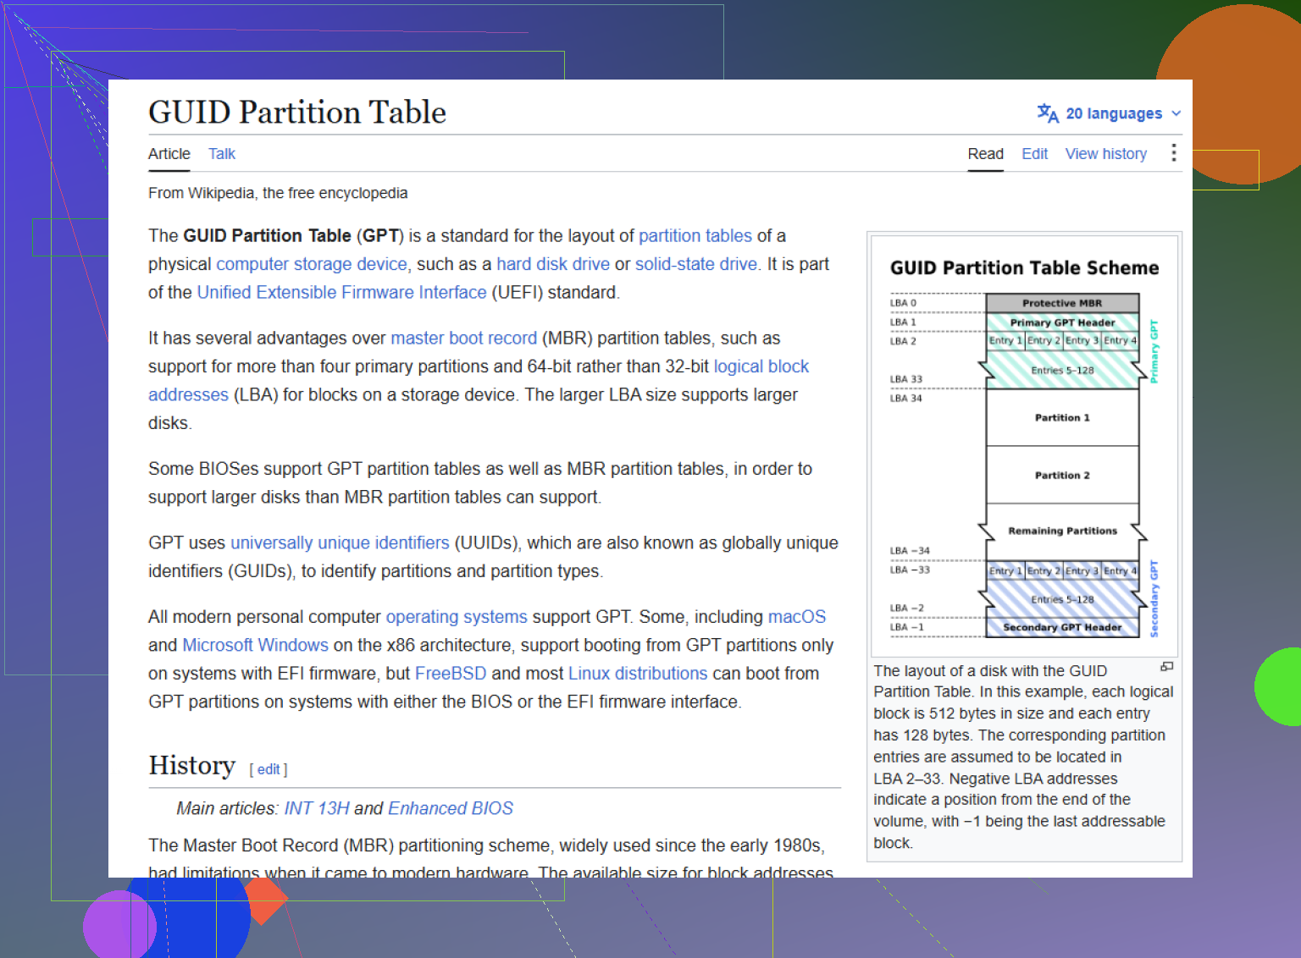1301x958 pixels.
Task: Visit the Microsoft Windows link
Action: (255, 646)
